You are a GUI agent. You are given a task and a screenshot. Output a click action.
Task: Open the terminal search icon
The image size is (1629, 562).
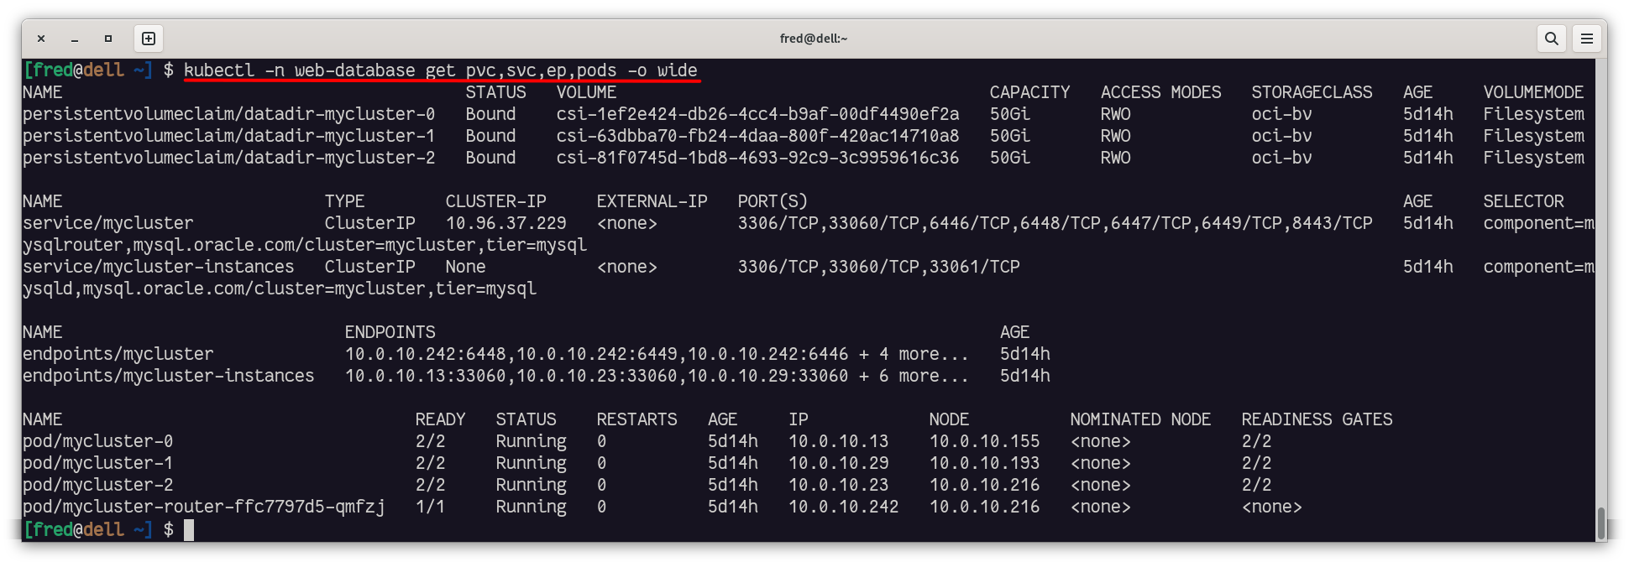[1551, 39]
